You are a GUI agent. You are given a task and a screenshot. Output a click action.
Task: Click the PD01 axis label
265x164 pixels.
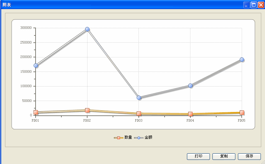pos(35,120)
